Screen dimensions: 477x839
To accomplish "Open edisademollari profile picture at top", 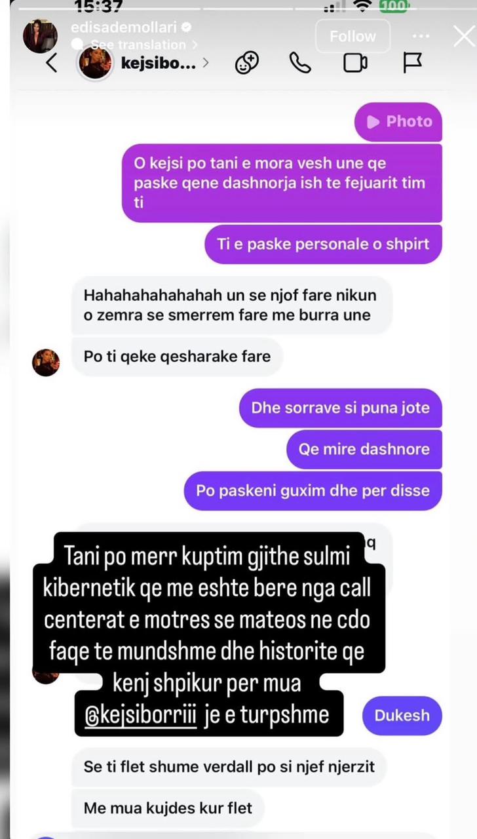I will [41, 36].
